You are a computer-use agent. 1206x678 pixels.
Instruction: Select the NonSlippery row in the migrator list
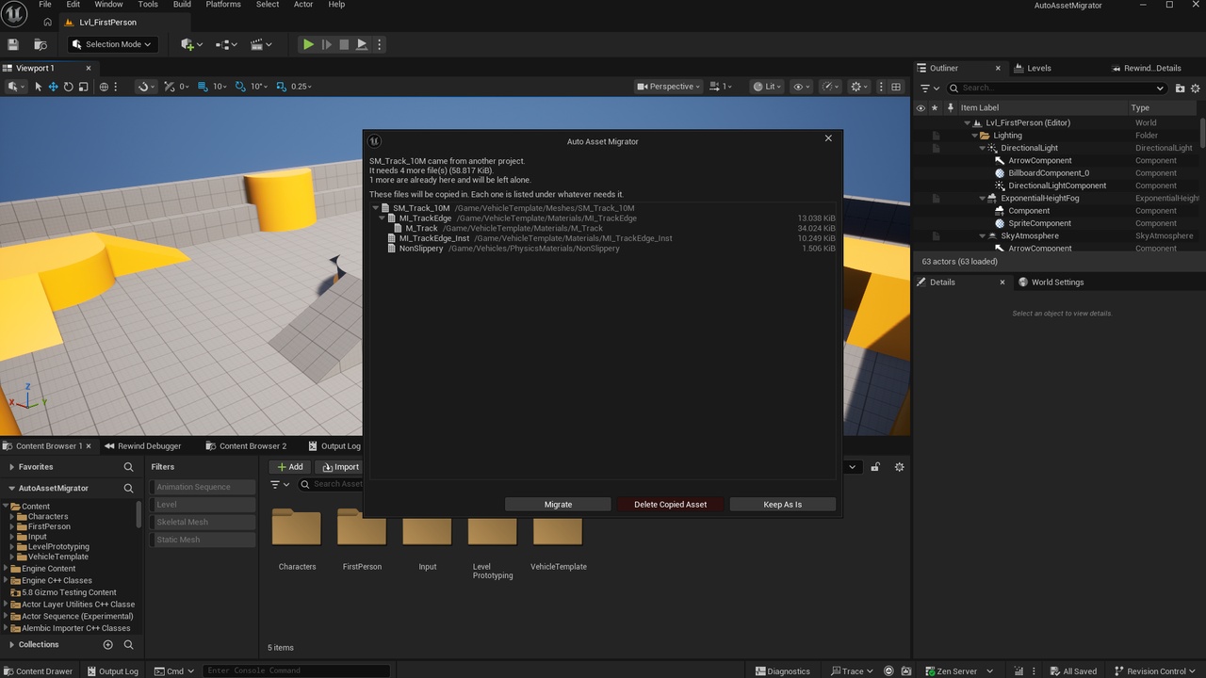tap(602, 249)
